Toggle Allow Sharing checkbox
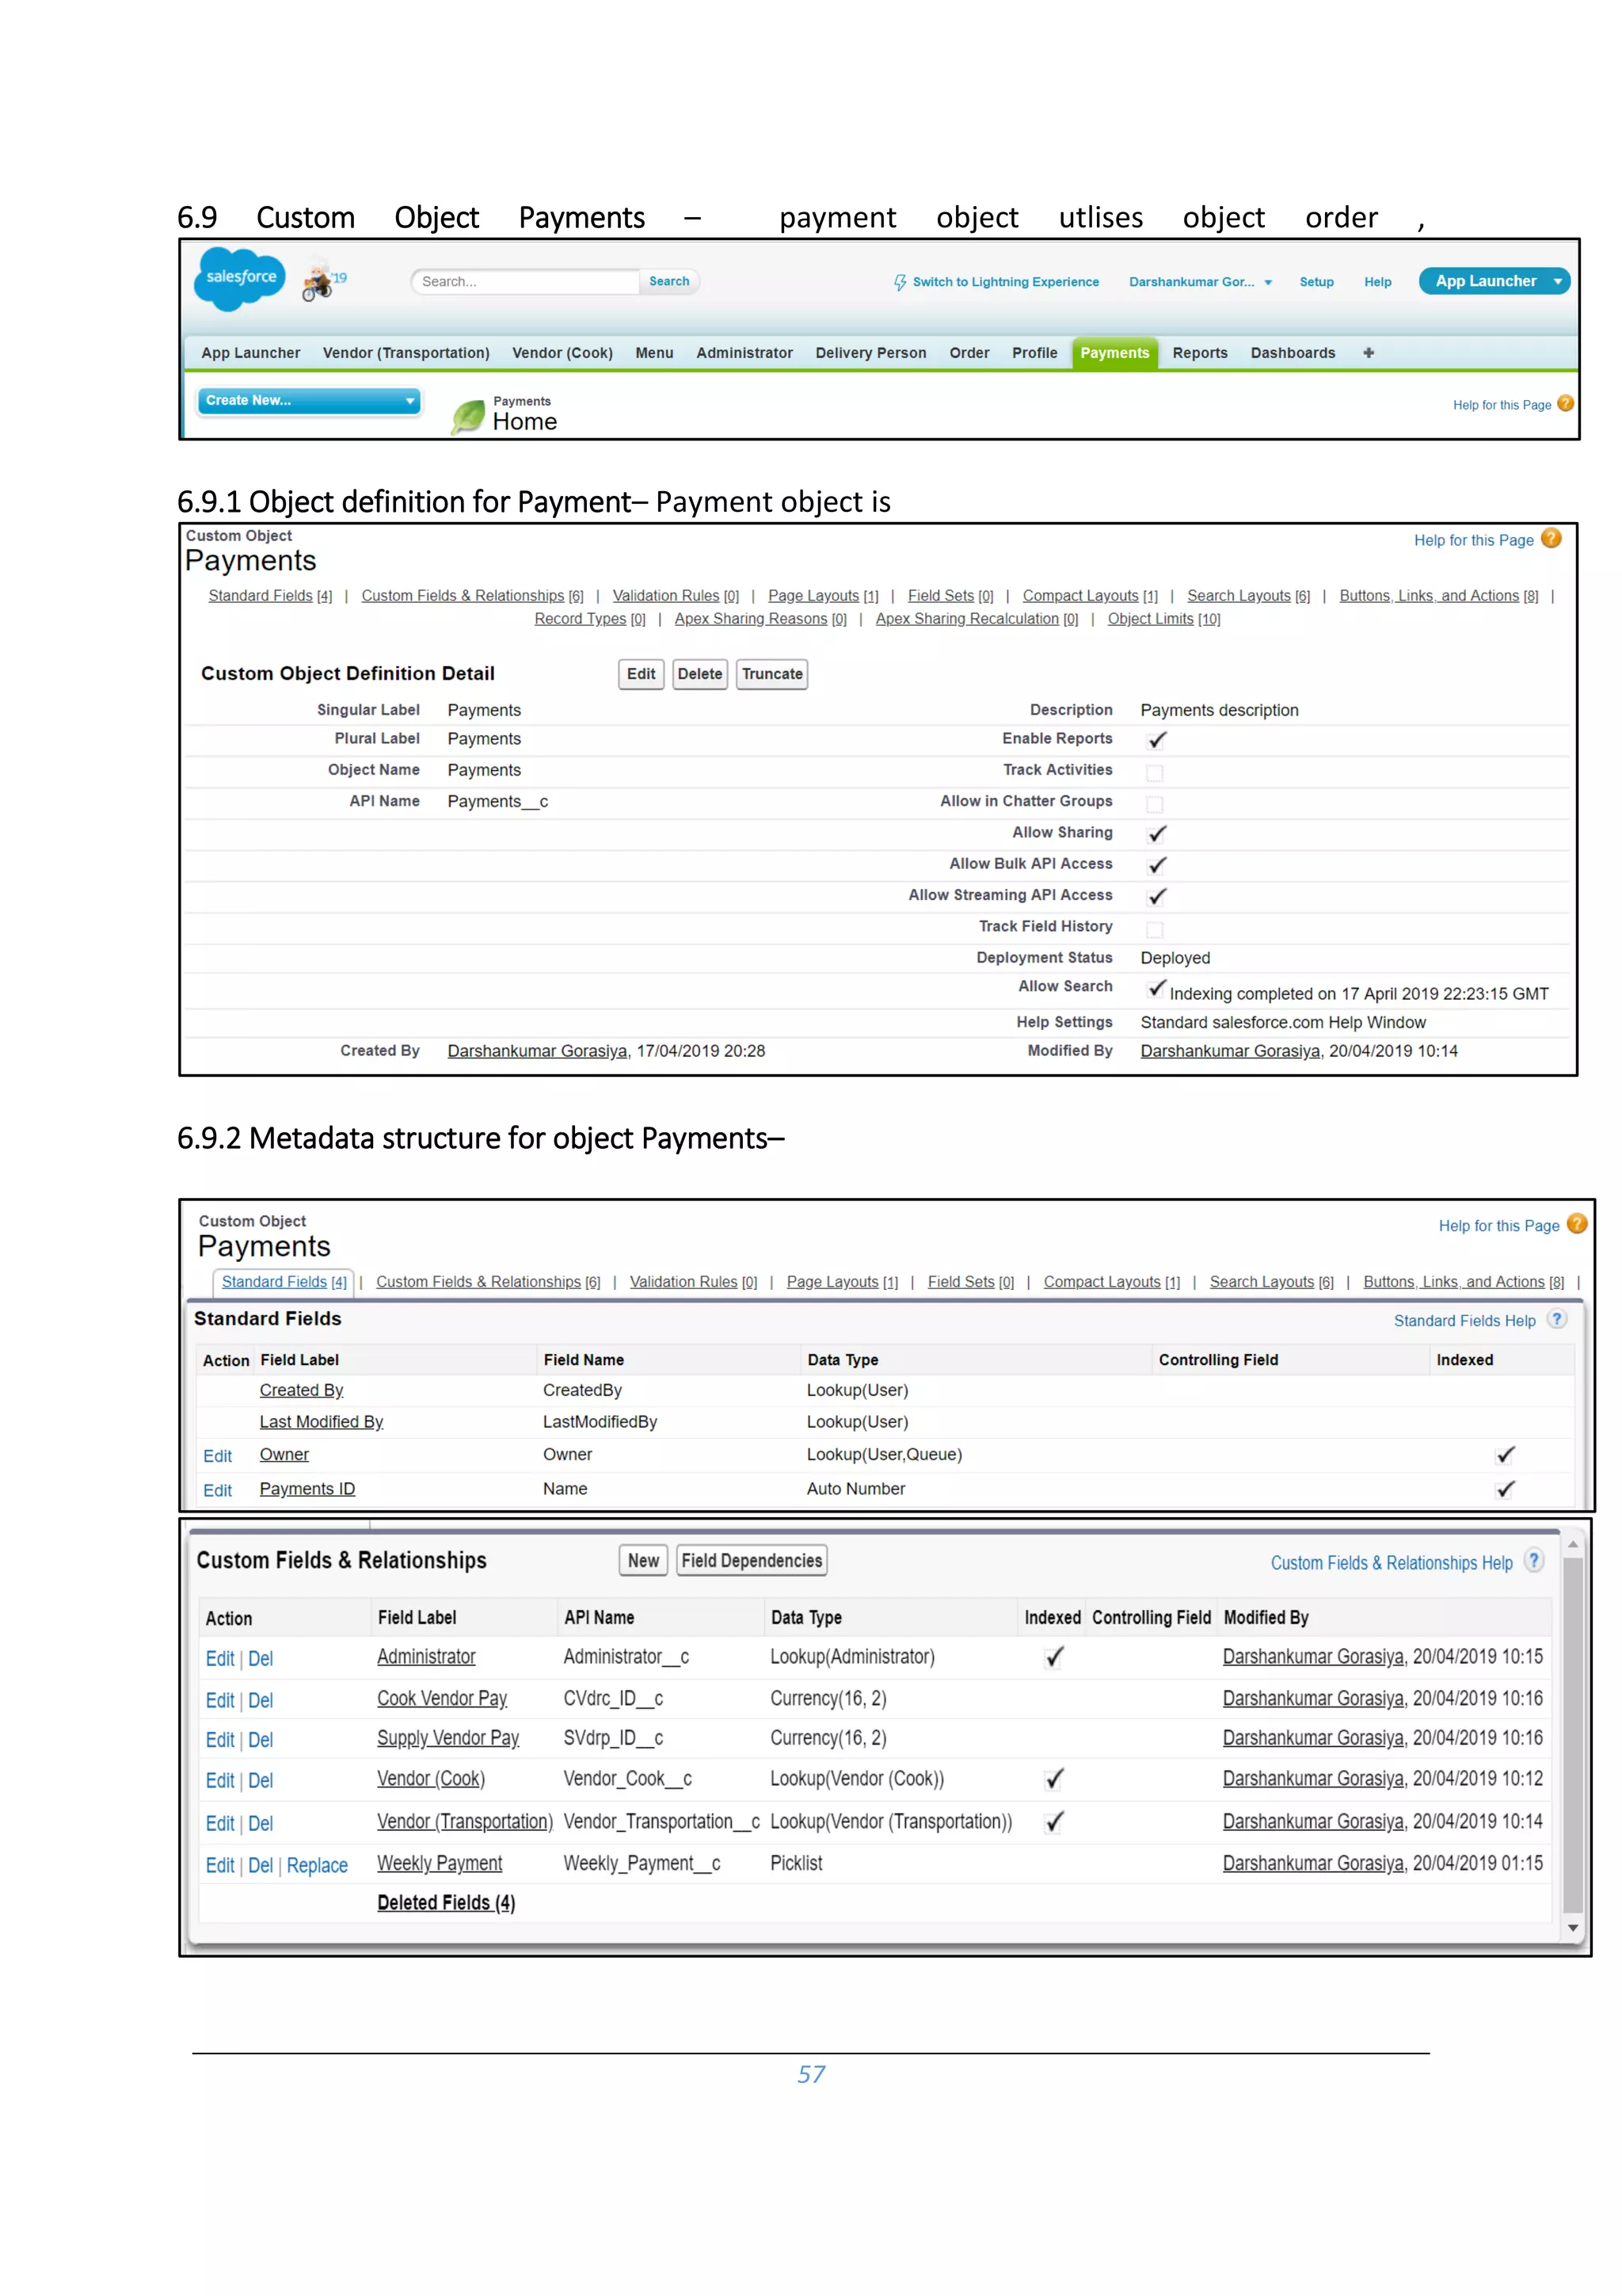Image resolution: width=1622 pixels, height=2296 pixels. [1156, 834]
